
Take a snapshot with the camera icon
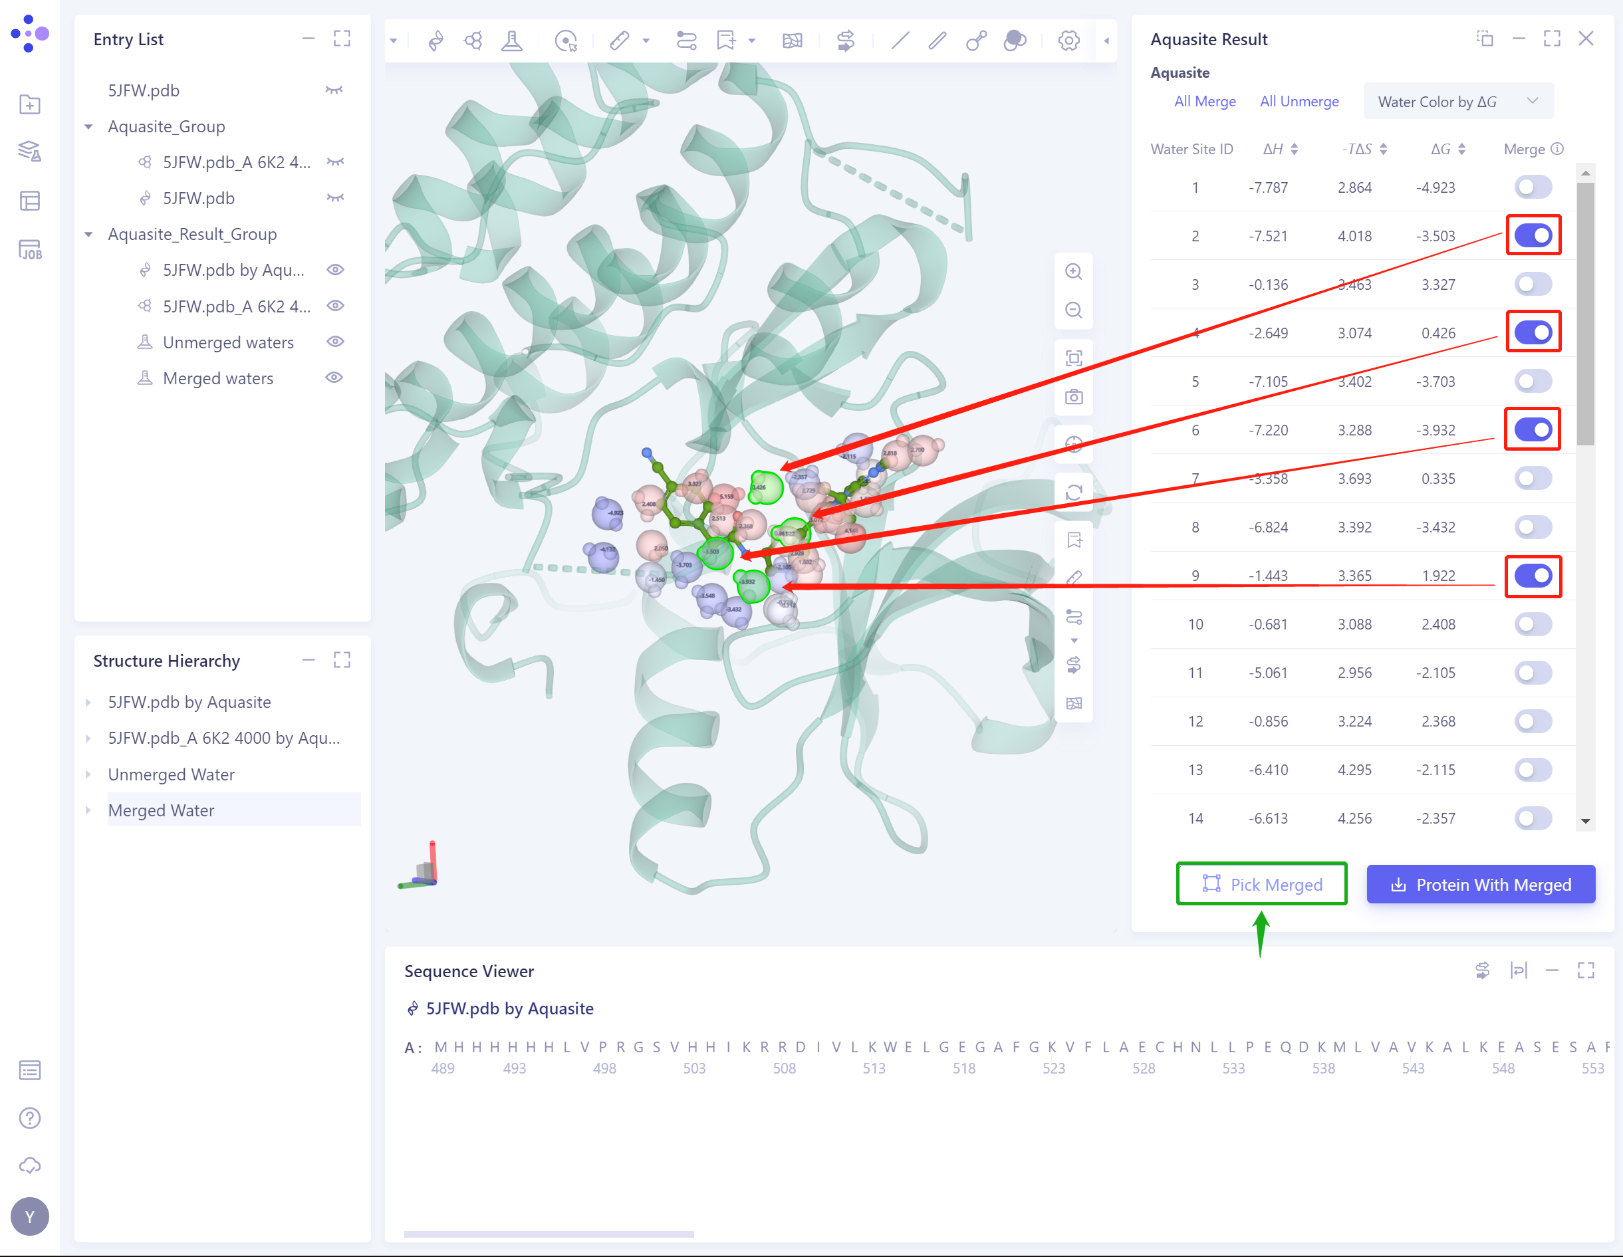point(1073,397)
